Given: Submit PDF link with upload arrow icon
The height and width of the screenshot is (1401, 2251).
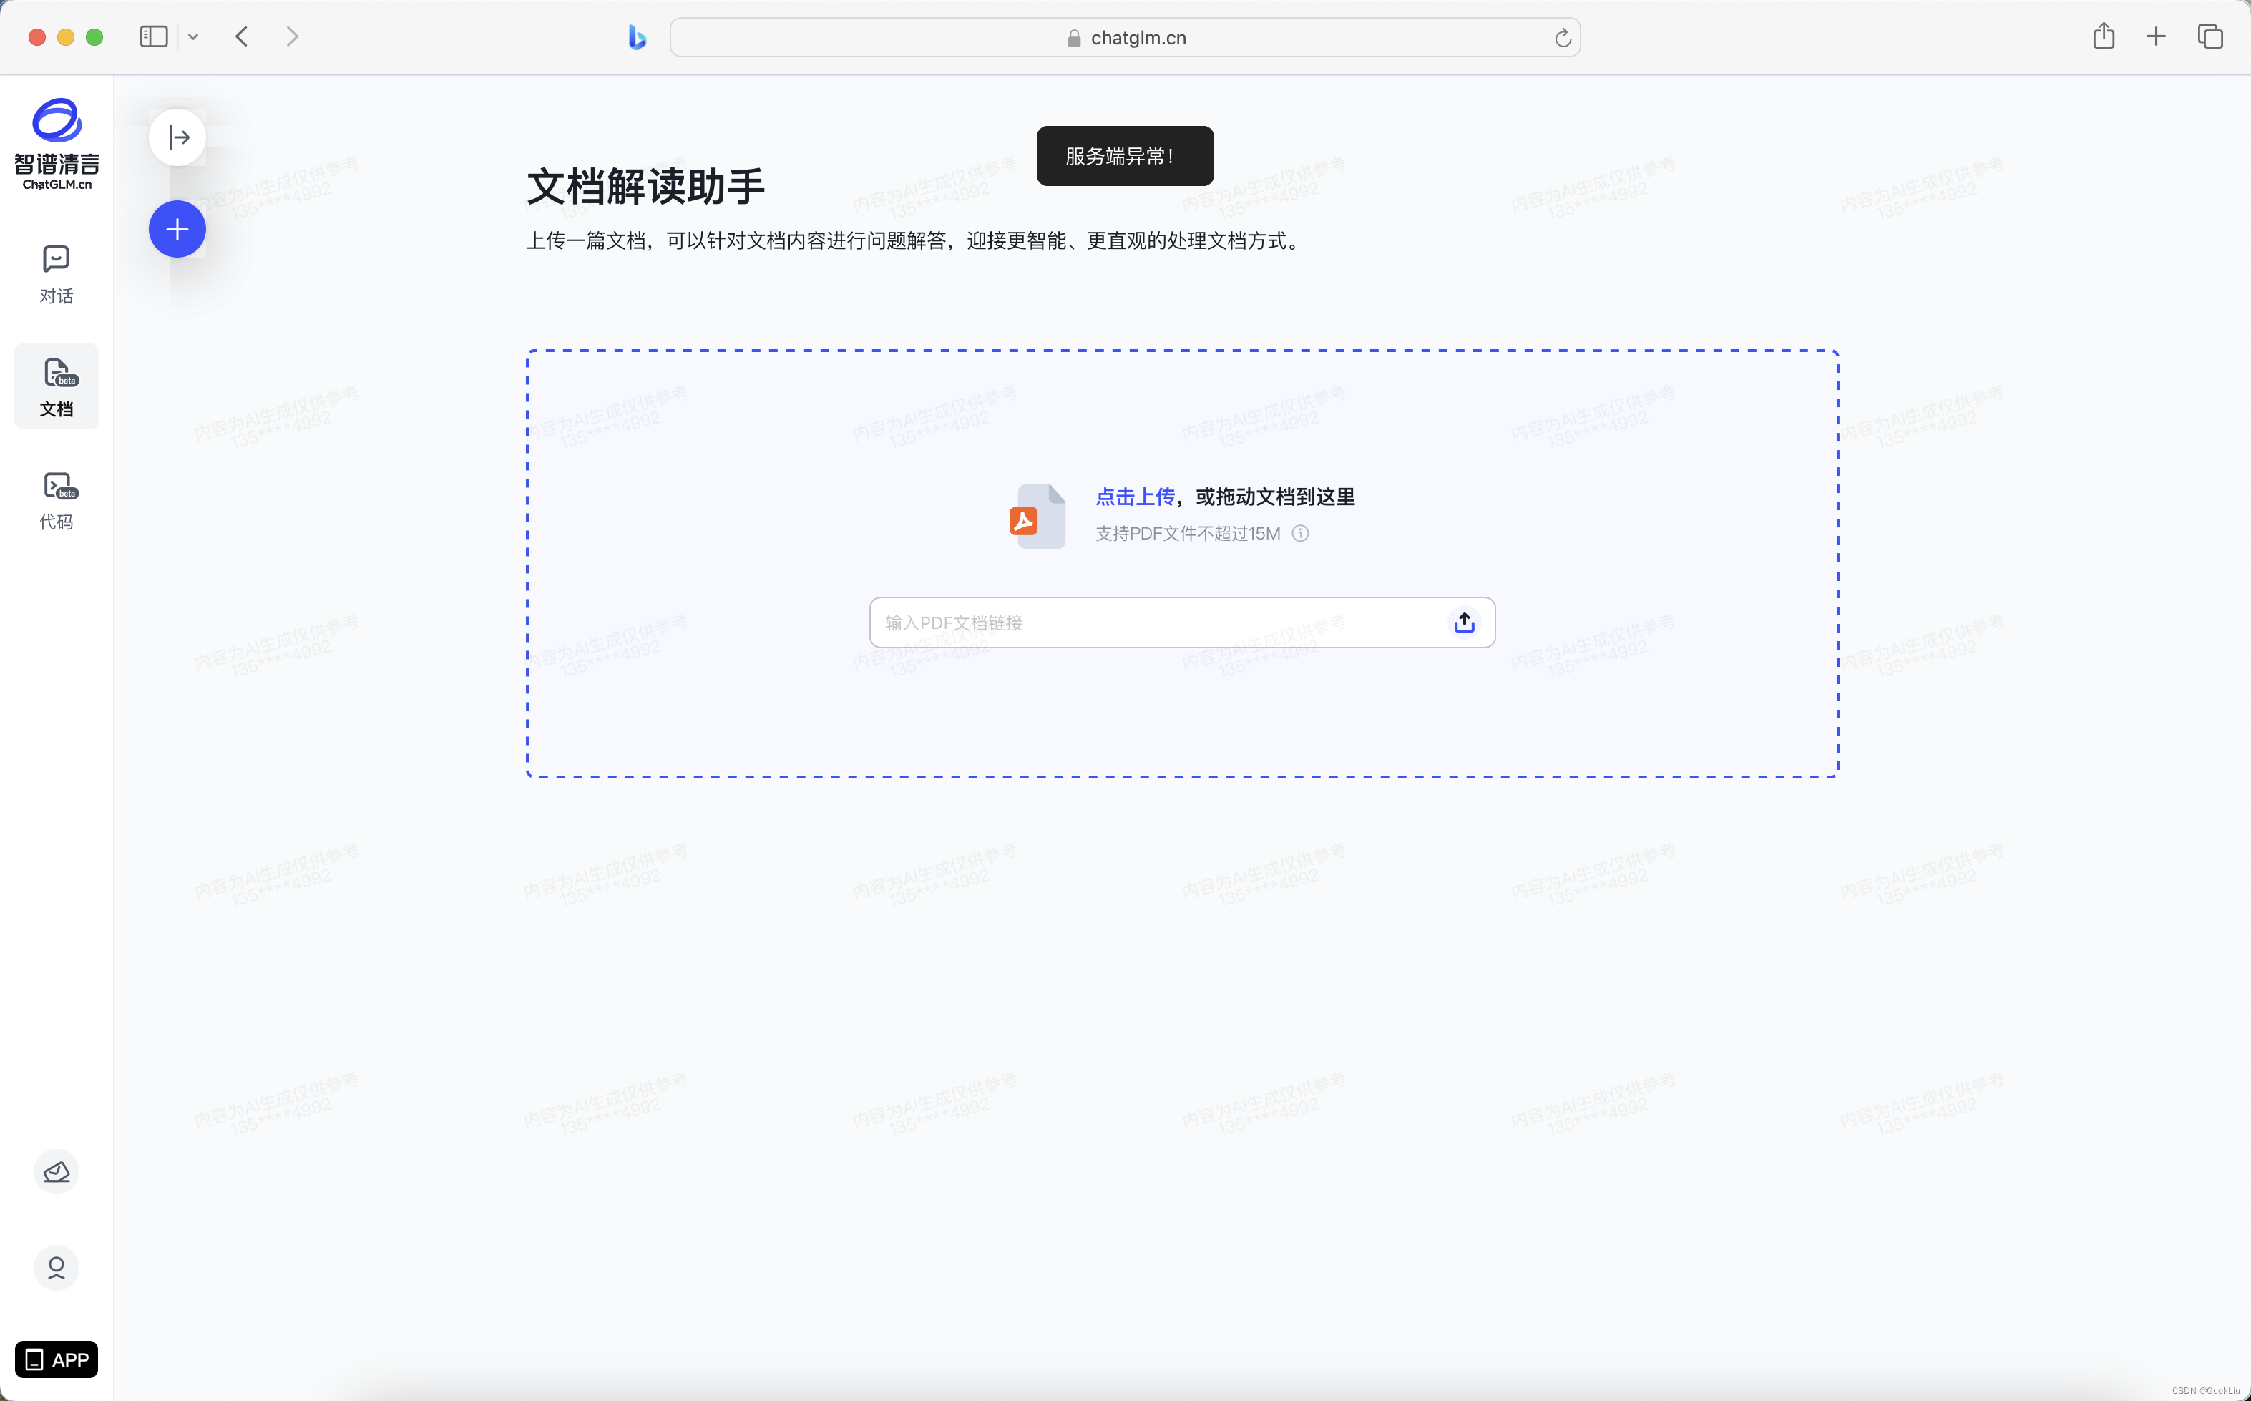Looking at the screenshot, I should pos(1464,622).
